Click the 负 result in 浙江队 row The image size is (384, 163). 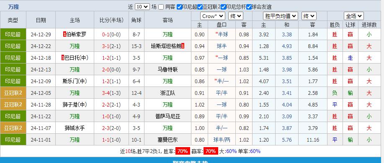click(335, 93)
